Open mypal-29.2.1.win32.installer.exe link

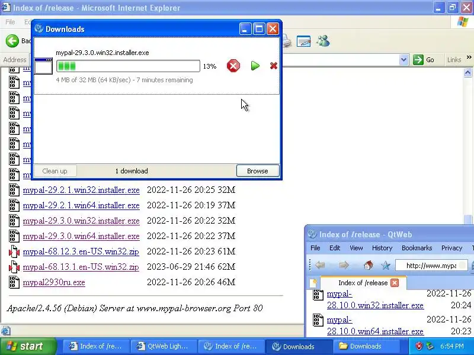(x=81, y=190)
